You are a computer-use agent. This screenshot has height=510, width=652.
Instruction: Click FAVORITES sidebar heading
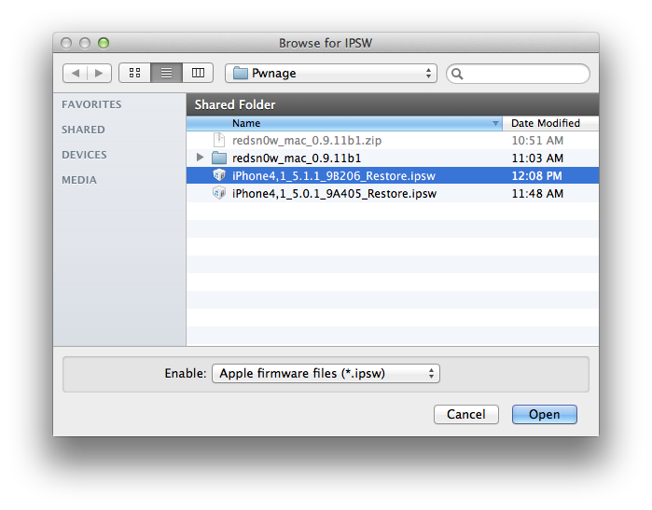(91, 104)
